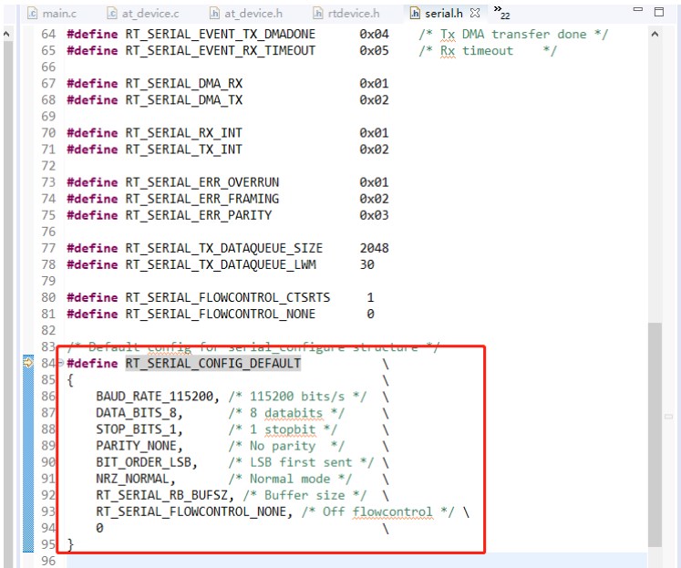Click the right scrollbar's up arrow

[655, 34]
